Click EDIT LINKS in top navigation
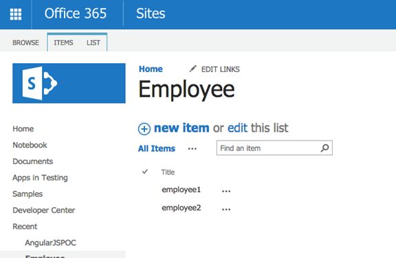 click(x=221, y=69)
